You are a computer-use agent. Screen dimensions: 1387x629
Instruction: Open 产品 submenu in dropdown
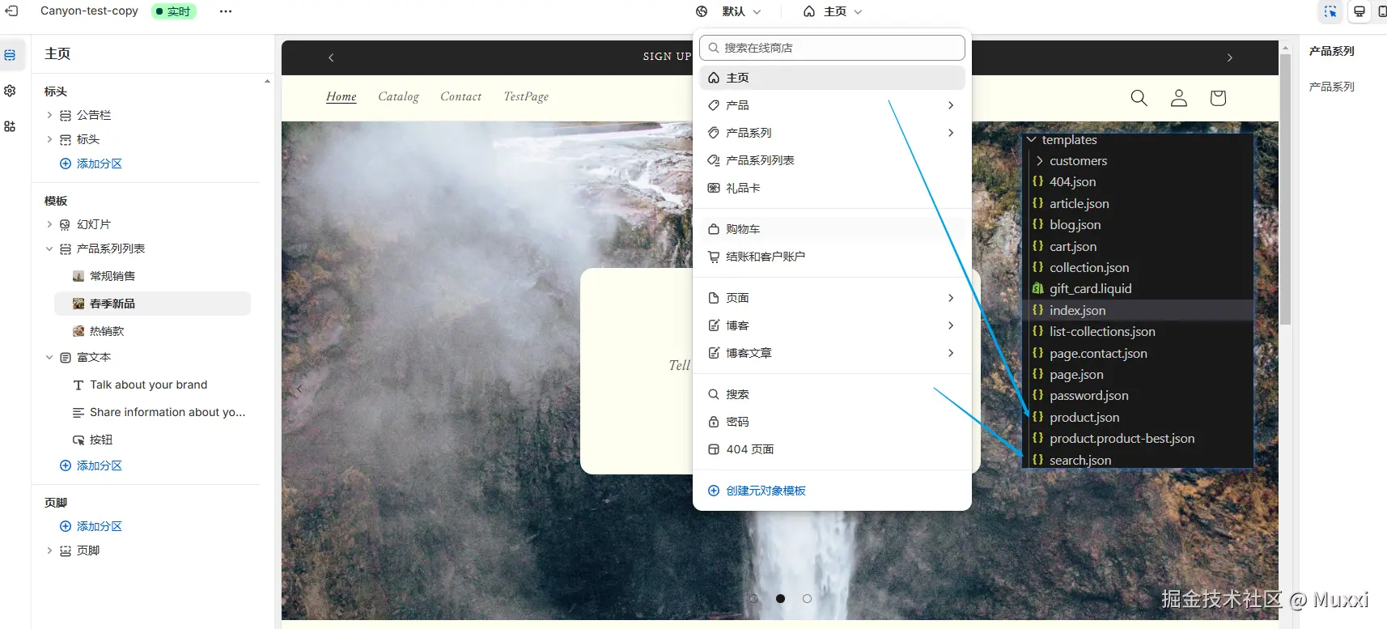coord(832,105)
